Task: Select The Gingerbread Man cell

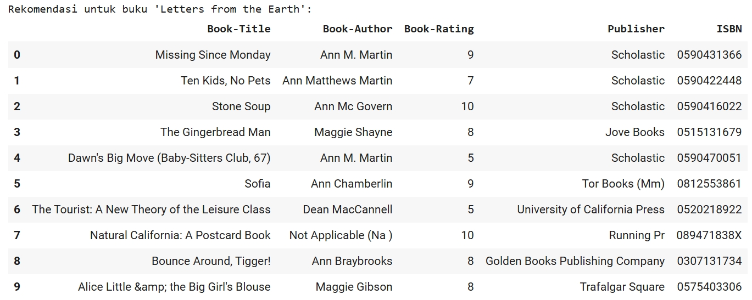Action: pyautogui.click(x=215, y=132)
